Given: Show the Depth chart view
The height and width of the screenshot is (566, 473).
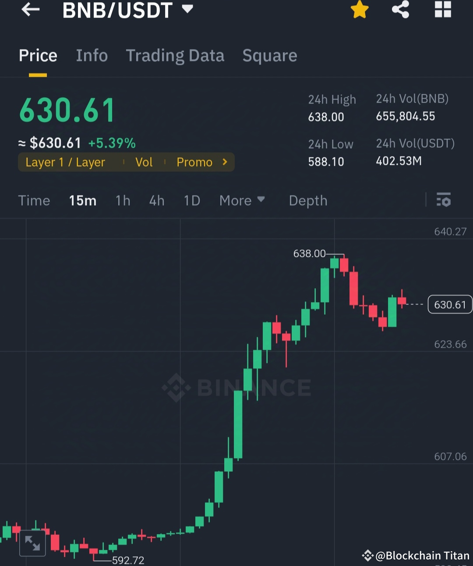Looking at the screenshot, I should pyautogui.click(x=308, y=200).
